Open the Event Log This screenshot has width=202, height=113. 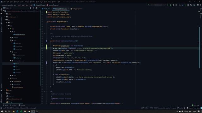[x=195, y=105]
